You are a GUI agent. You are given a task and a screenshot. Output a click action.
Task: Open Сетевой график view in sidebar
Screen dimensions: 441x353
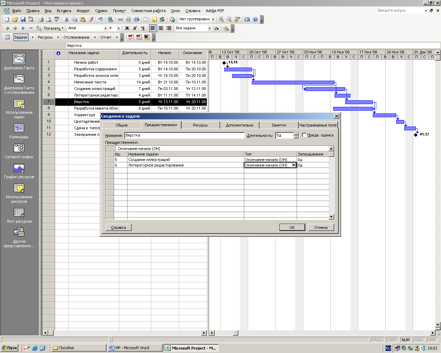click(x=19, y=151)
